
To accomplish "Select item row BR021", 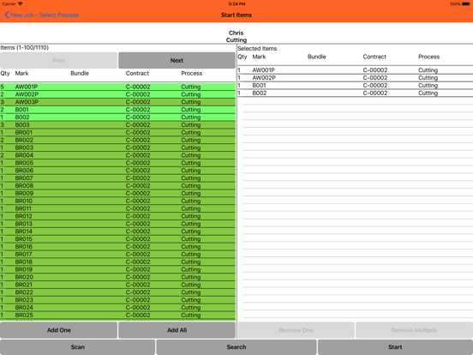I will pos(117,285).
